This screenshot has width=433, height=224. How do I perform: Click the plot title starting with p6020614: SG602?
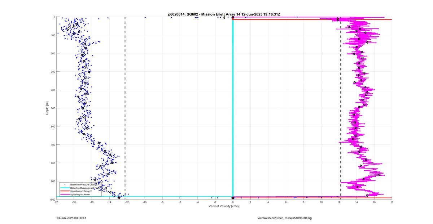[x=224, y=14]
